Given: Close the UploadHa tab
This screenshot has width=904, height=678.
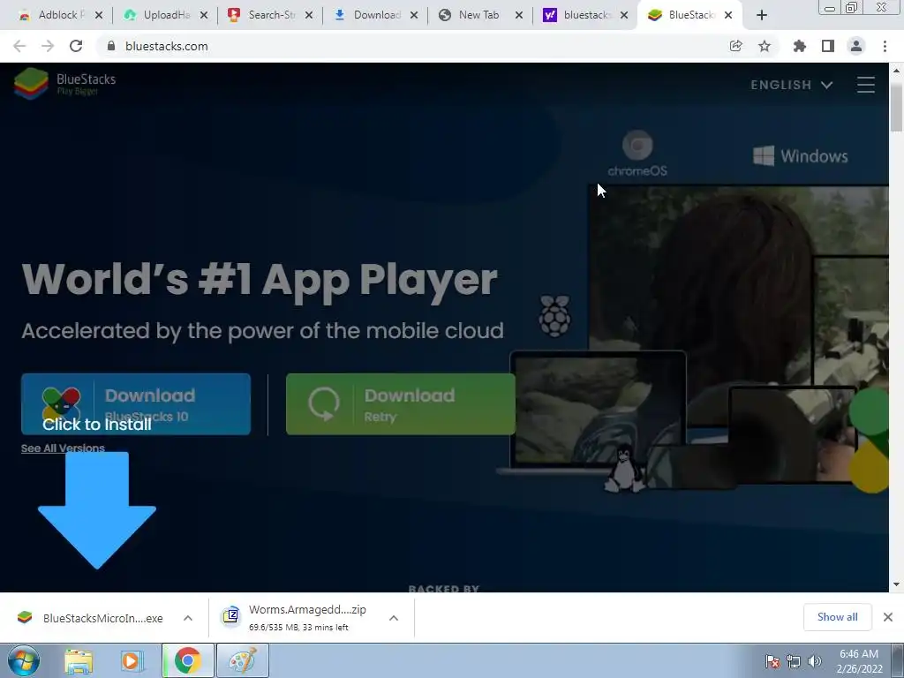Looking at the screenshot, I should point(204,16).
